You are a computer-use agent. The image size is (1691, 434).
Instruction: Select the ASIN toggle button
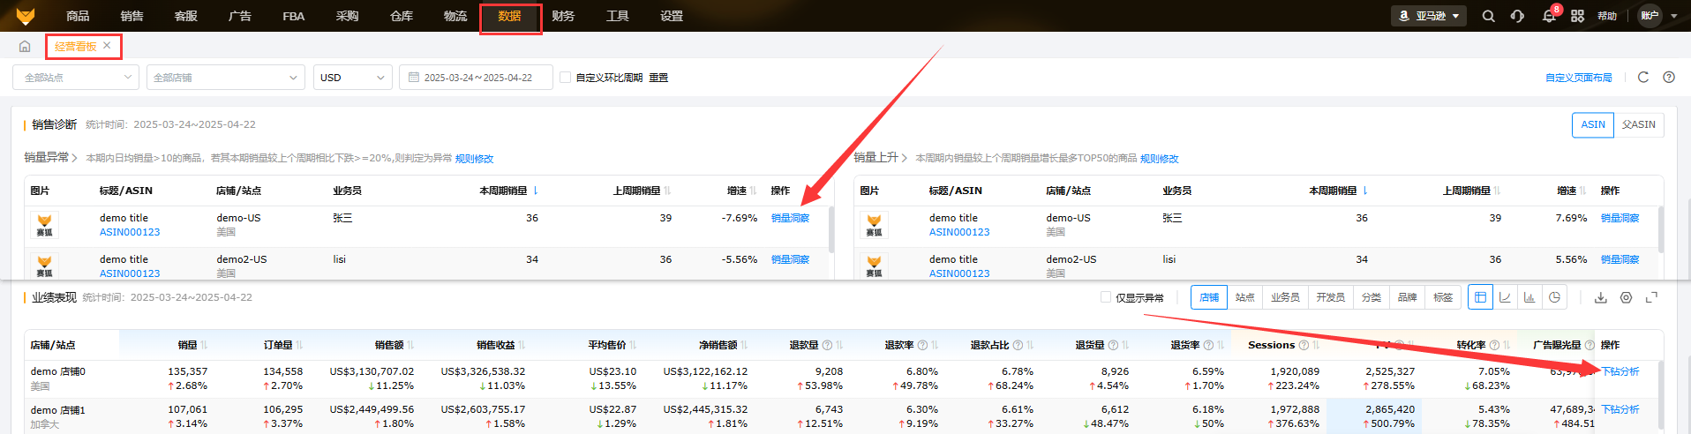[1593, 124]
